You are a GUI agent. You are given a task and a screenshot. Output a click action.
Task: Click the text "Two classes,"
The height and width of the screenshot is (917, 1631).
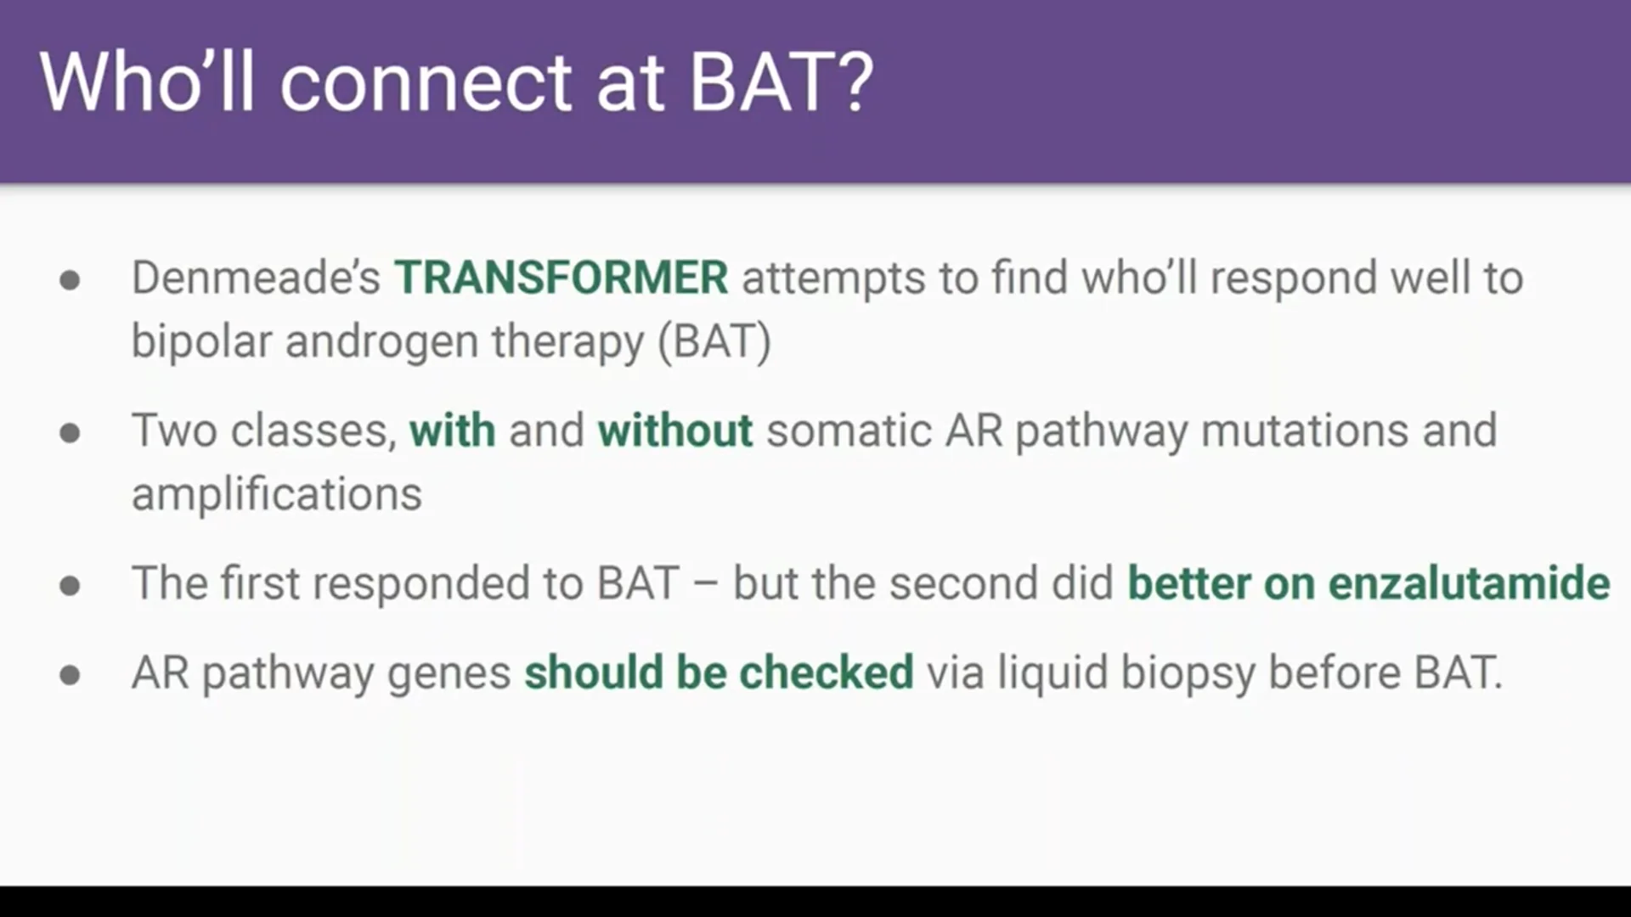point(264,430)
